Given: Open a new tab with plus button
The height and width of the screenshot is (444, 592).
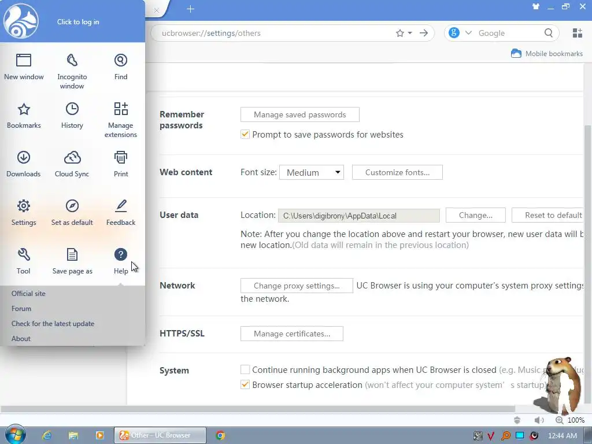Looking at the screenshot, I should point(191,9).
